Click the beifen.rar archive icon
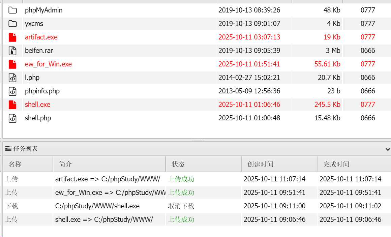The width and height of the screenshot is (391, 237). [x=12, y=51]
